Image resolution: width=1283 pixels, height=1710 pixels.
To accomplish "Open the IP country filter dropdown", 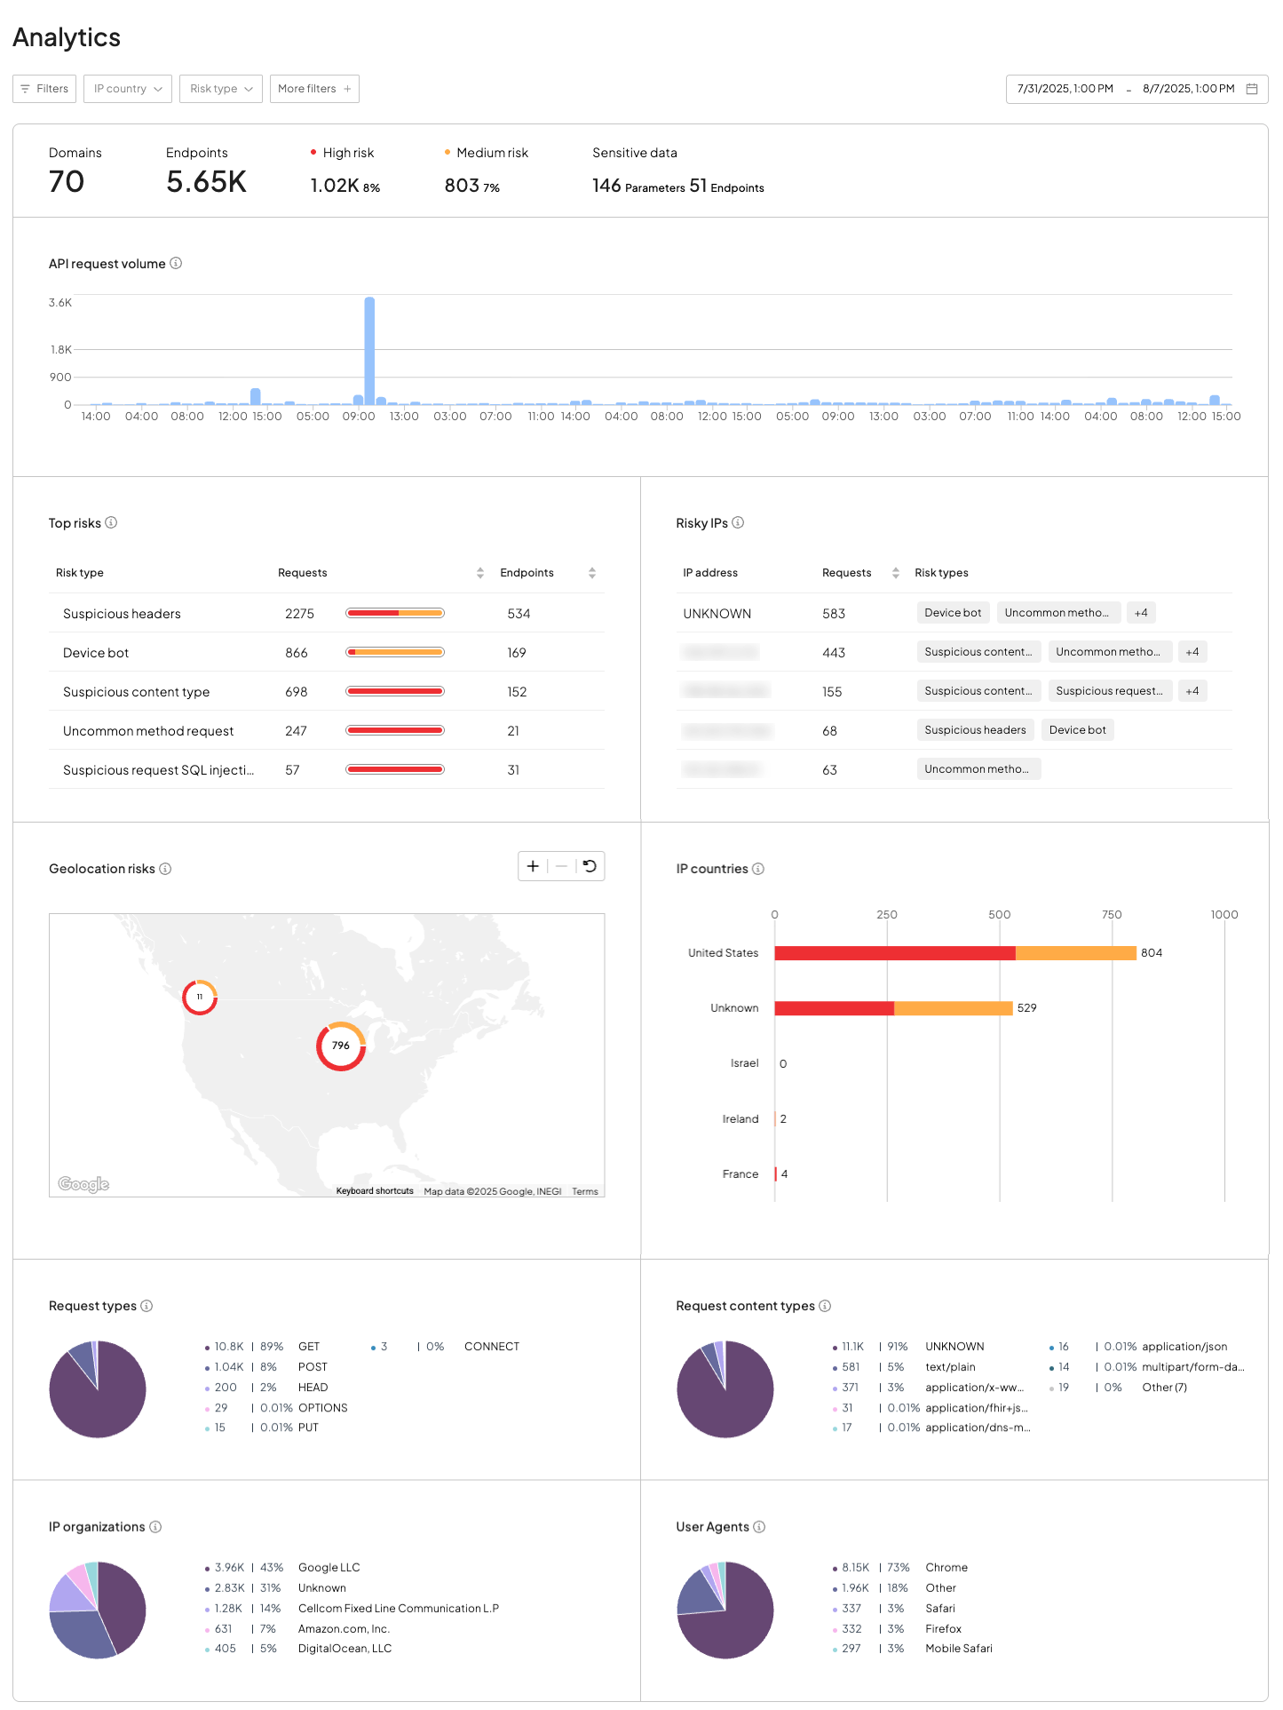I will 128,89.
